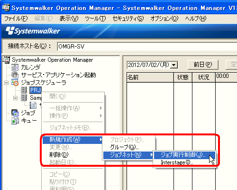This screenshot has width=237, height=190.
Task: Open the ヘルプ(H) menu
Action: pyautogui.click(x=196, y=19)
